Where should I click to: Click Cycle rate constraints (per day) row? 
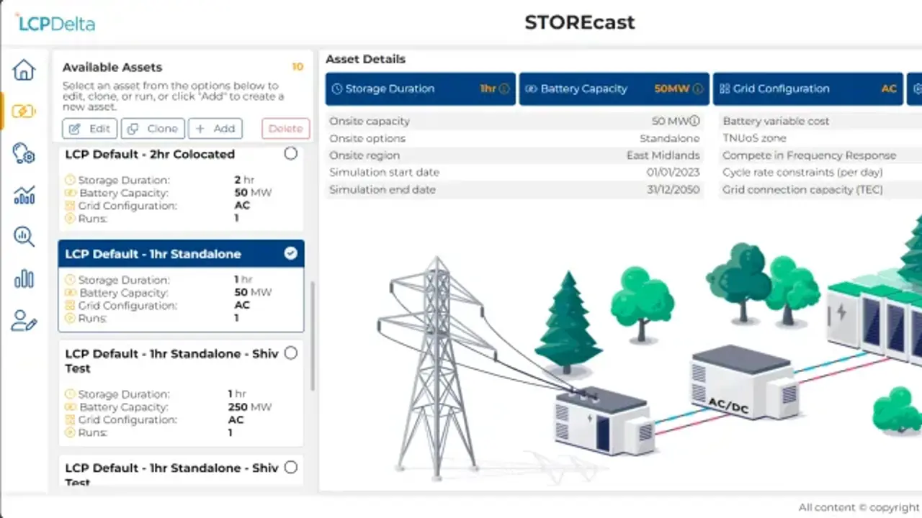[820, 173]
